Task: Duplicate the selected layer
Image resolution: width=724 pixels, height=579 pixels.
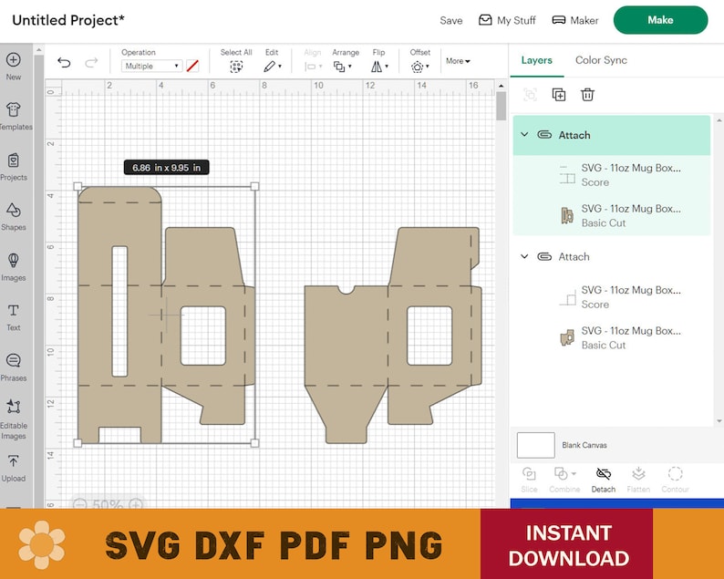Action: 559,95
